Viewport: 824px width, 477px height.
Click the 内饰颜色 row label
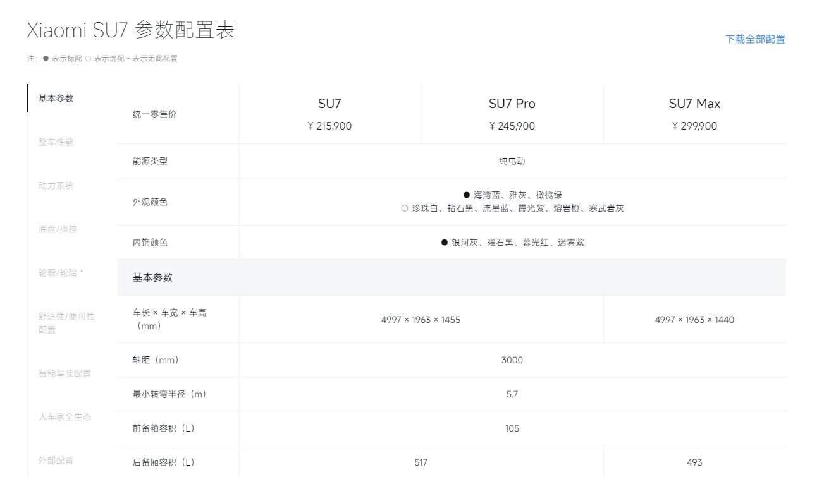click(x=151, y=243)
